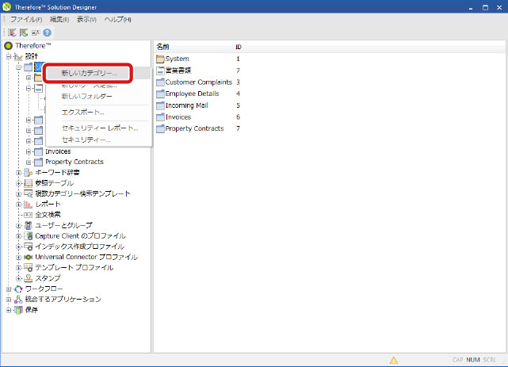
Task: Click the warning triangle in status bar
Action: tap(394, 360)
